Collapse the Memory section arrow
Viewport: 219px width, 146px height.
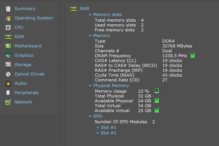coord(90,36)
